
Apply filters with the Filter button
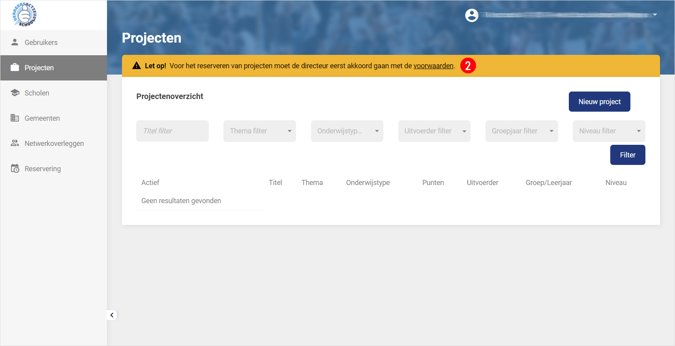pyautogui.click(x=628, y=155)
